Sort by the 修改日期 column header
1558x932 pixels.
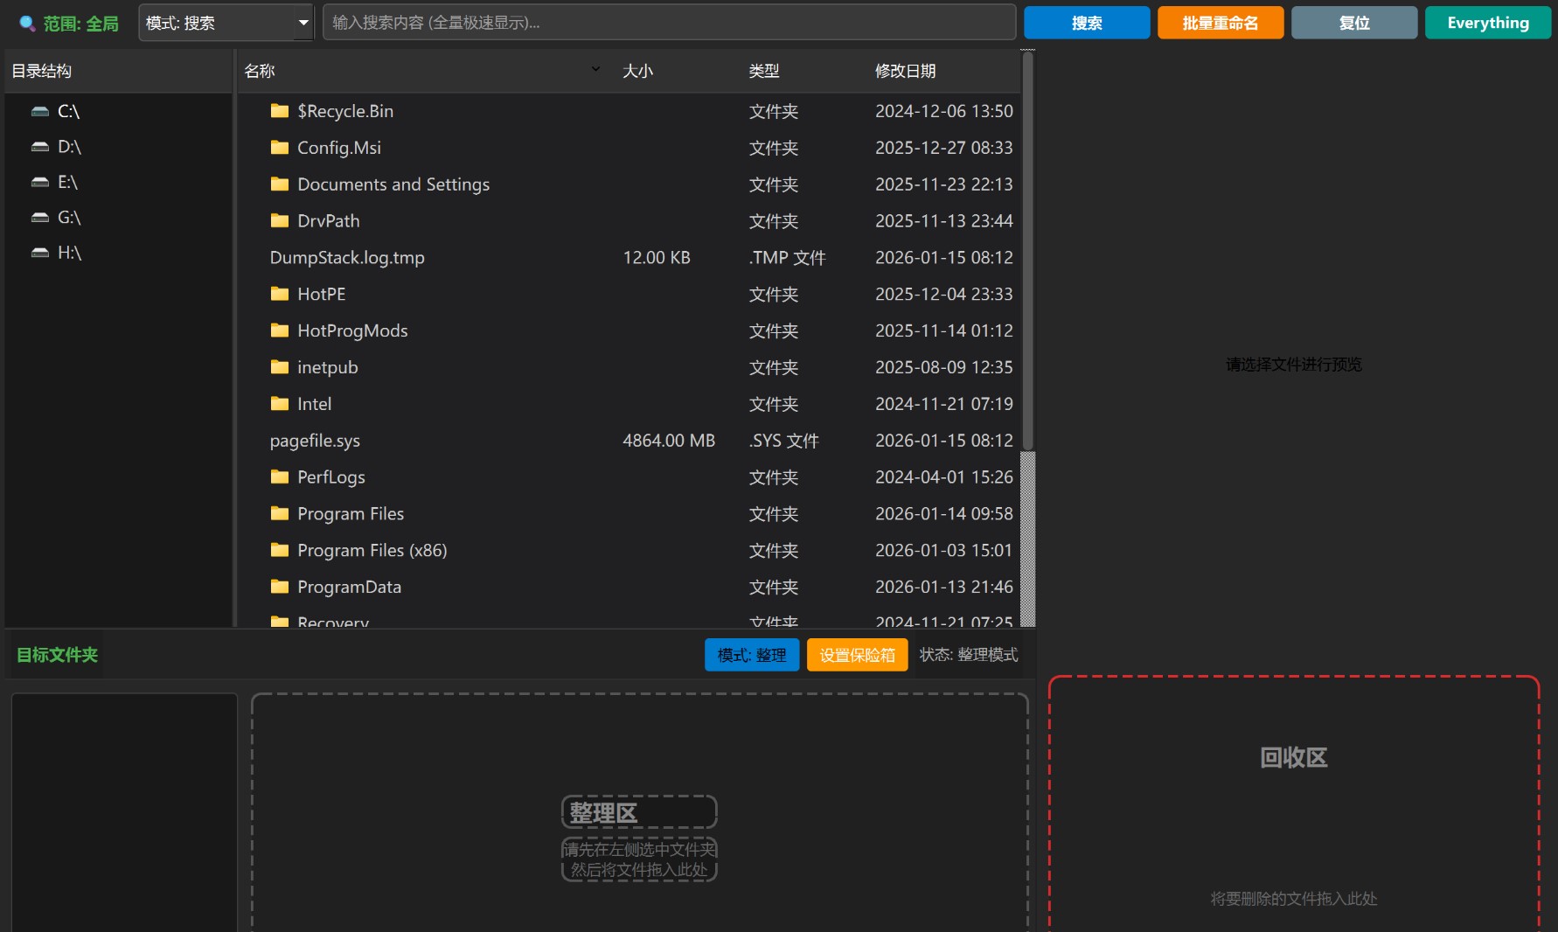(x=905, y=71)
